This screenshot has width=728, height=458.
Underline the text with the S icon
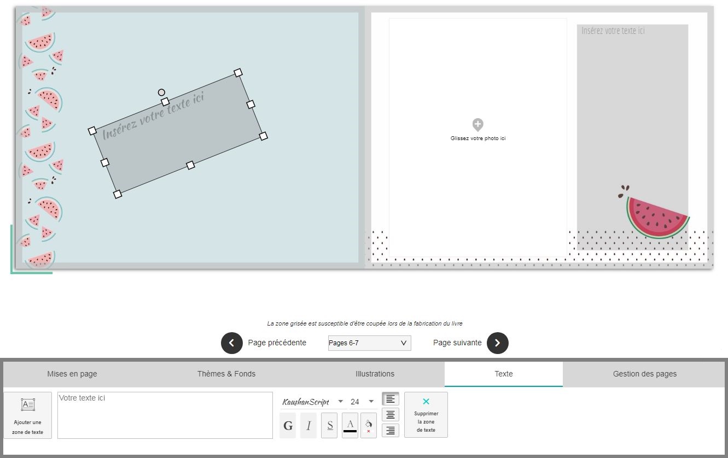point(329,426)
